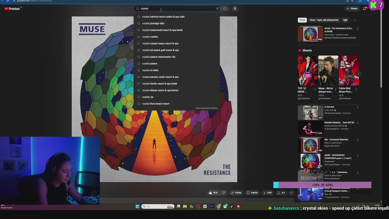Open the Windows Start menu
The width and height of the screenshot is (389, 219).
click(x=137, y=207)
